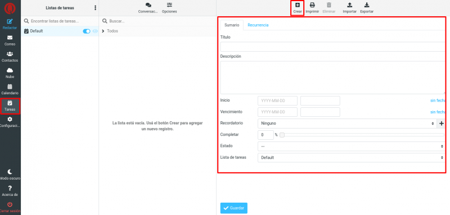The height and width of the screenshot is (215, 450).
Task: Click Eliminar trash icon
Action: pyautogui.click(x=329, y=5)
